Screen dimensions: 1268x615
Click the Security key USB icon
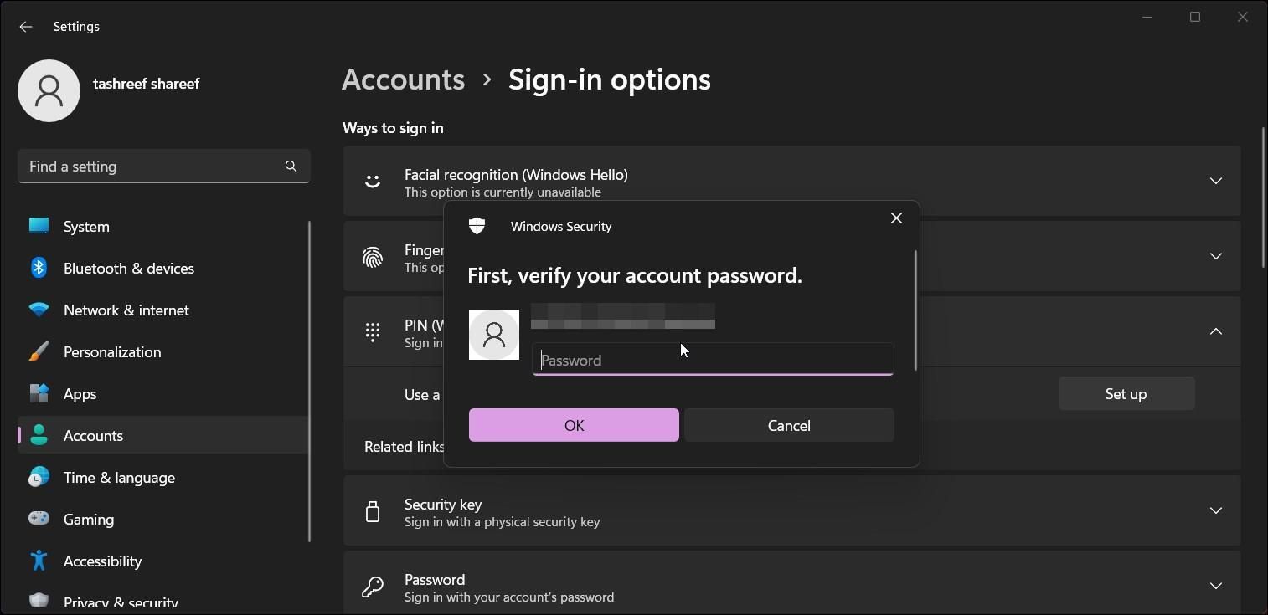coord(373,511)
